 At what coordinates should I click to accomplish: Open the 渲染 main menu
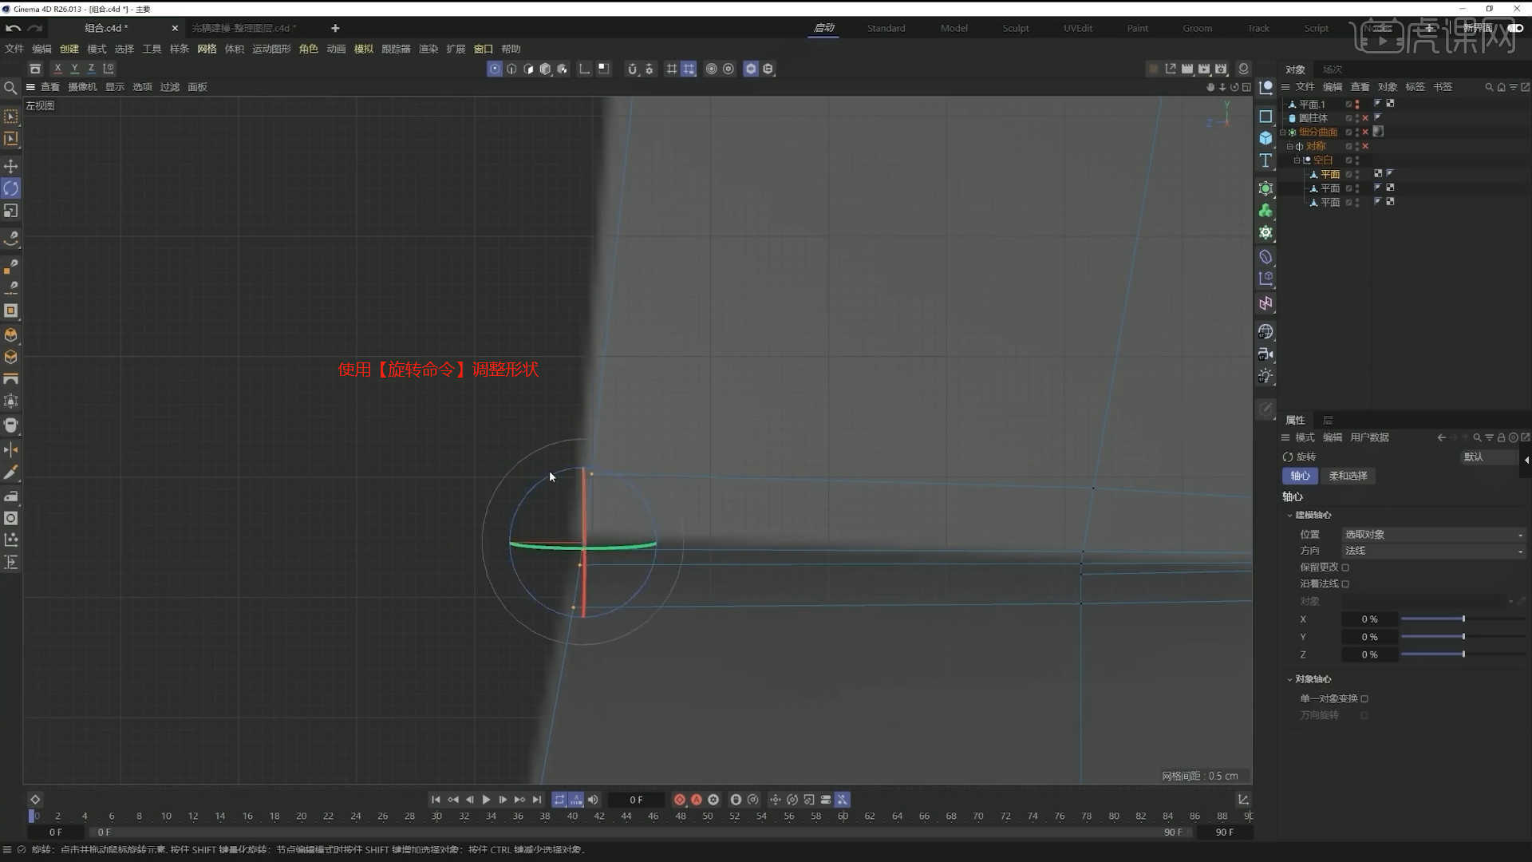428,49
